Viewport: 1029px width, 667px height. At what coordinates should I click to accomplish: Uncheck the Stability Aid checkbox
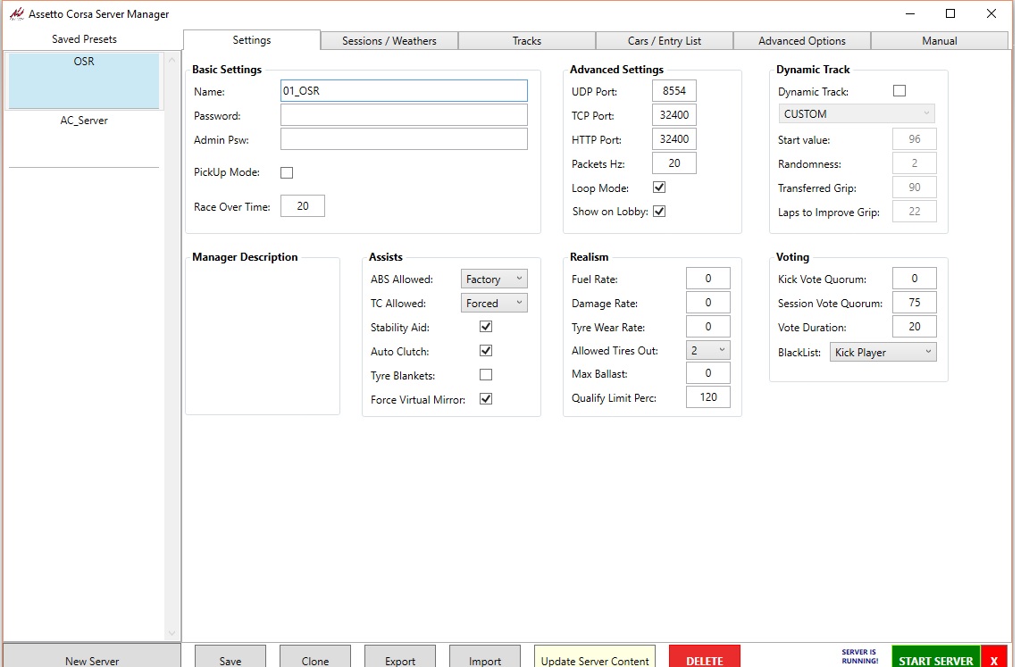(486, 327)
